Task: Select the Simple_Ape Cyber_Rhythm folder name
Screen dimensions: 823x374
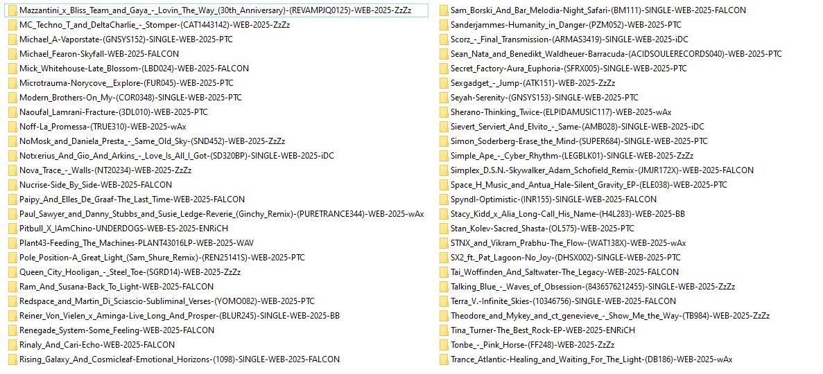Action: [572, 156]
